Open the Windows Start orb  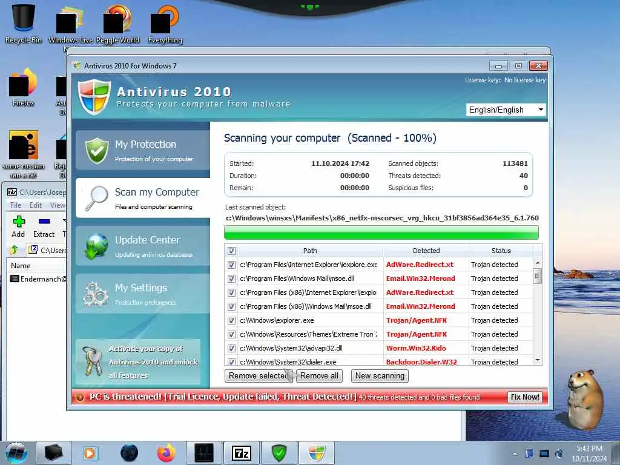pyautogui.click(x=16, y=453)
